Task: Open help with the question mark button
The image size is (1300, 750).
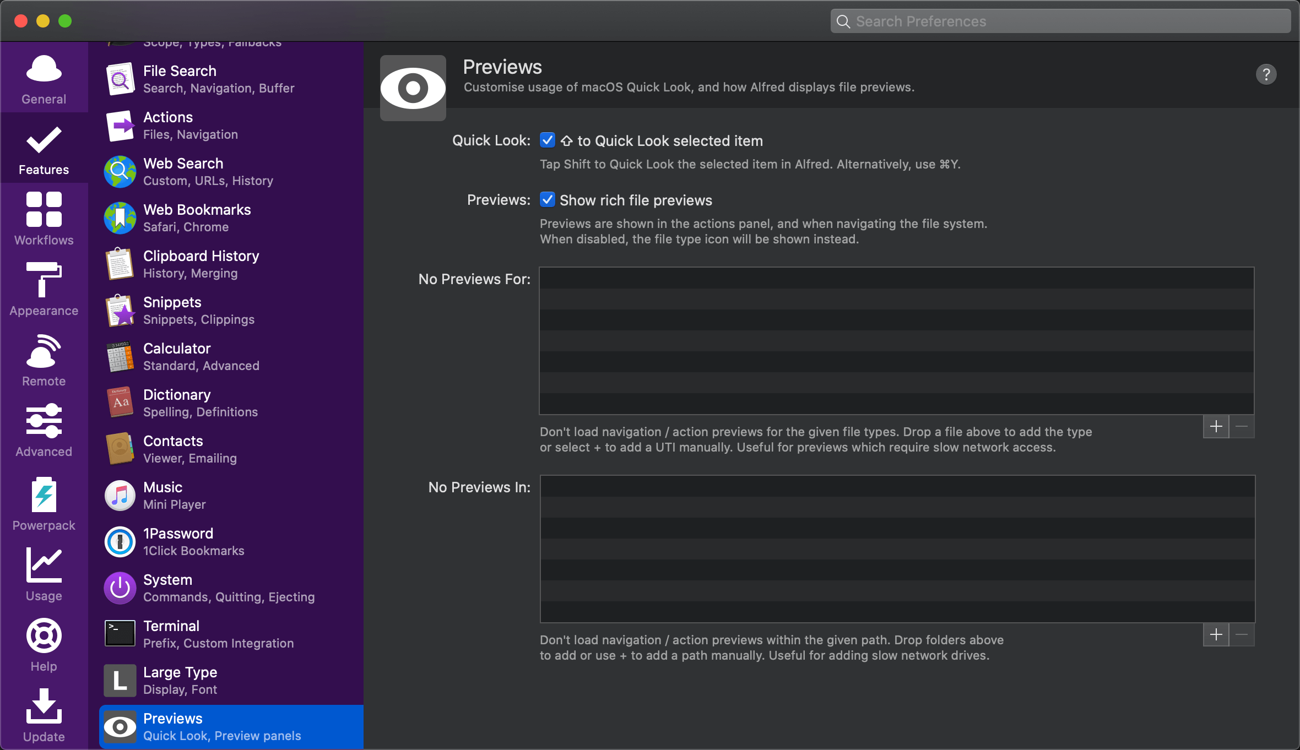Action: (1266, 74)
